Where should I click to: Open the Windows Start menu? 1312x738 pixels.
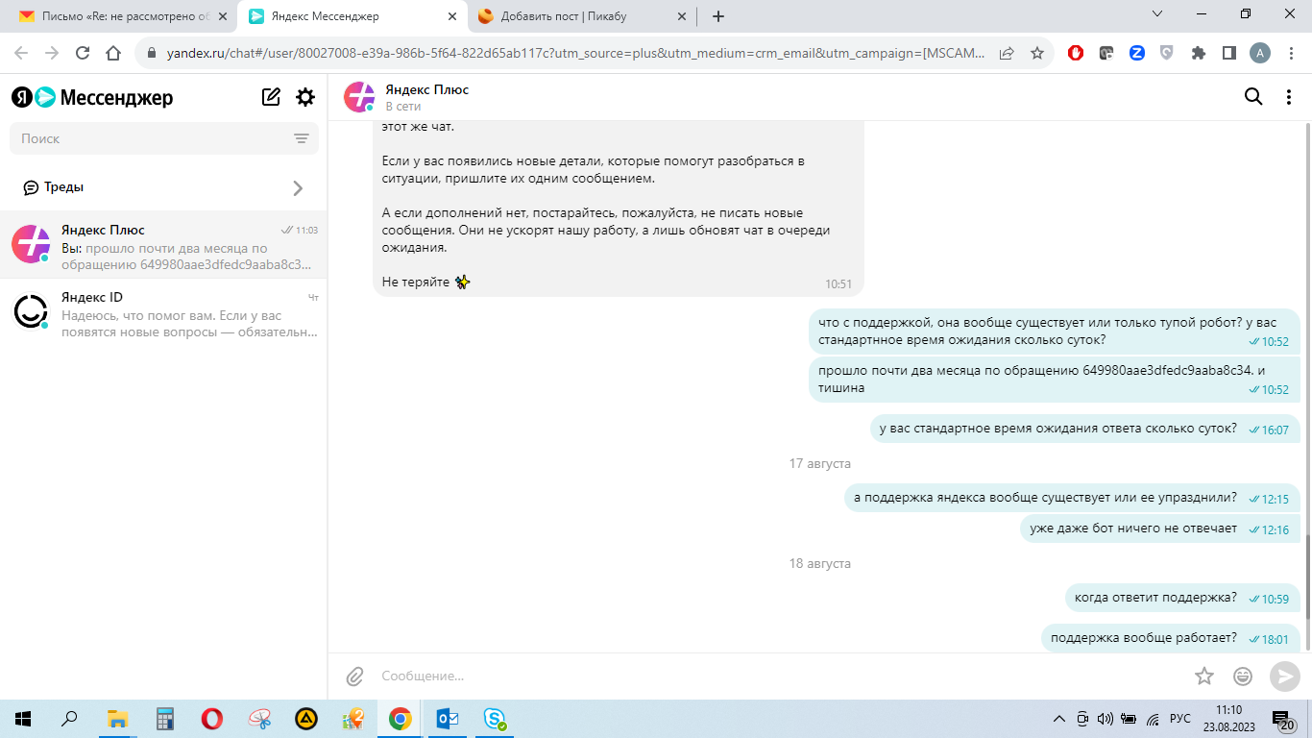tap(23, 719)
